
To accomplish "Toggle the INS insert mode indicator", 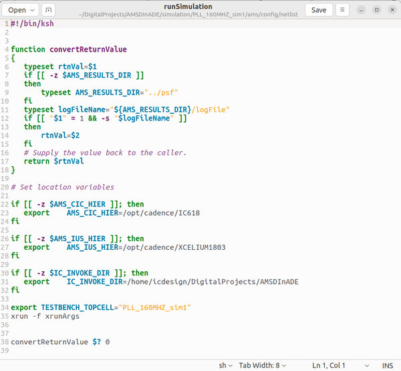I will tap(388, 365).
